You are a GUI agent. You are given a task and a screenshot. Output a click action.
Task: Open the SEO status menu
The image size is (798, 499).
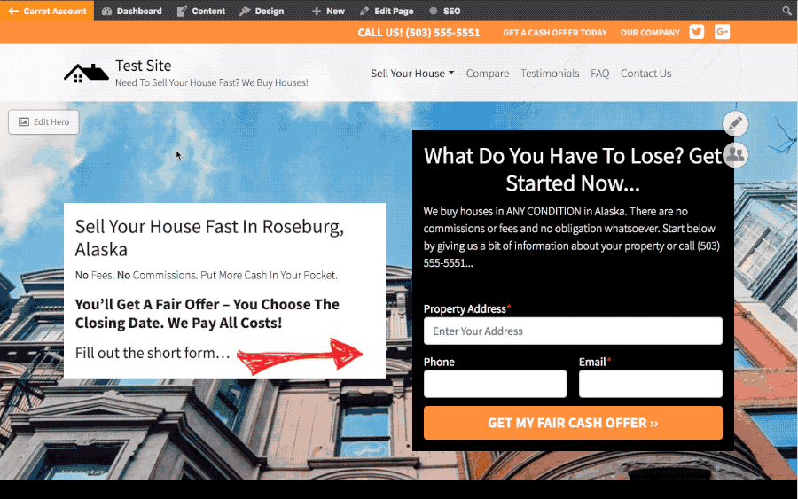pos(445,11)
